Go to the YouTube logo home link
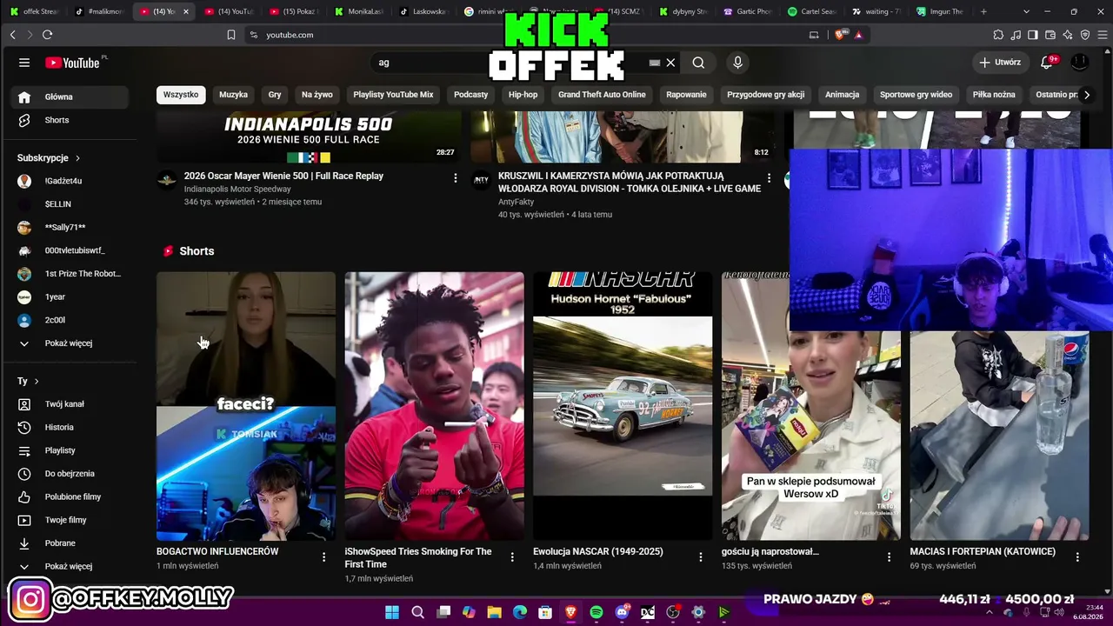This screenshot has height=626, width=1113. (x=73, y=63)
